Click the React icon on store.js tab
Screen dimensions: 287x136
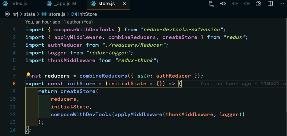pyautogui.click(x=93, y=4)
